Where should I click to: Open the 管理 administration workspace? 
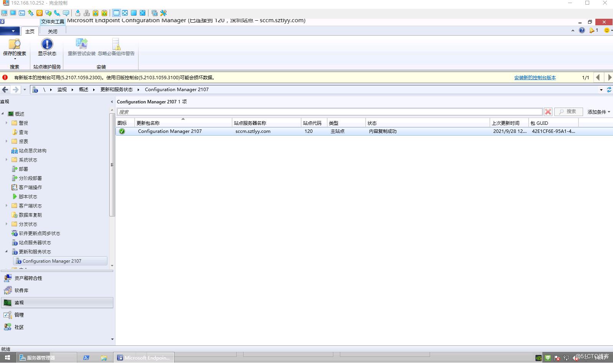[58, 315]
